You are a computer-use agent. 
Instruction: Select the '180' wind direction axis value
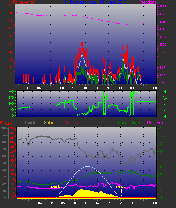click(11, 103)
